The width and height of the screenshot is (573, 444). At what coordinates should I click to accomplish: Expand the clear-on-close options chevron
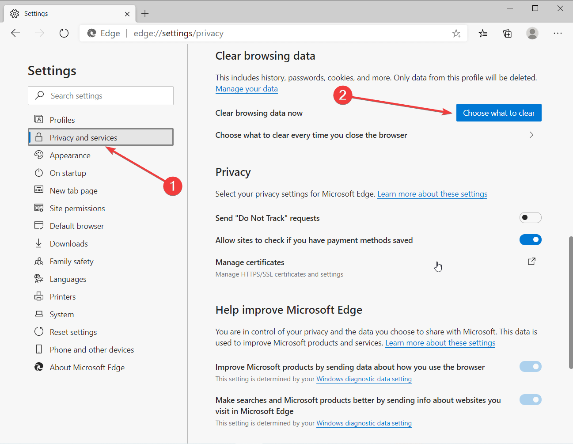[531, 135]
